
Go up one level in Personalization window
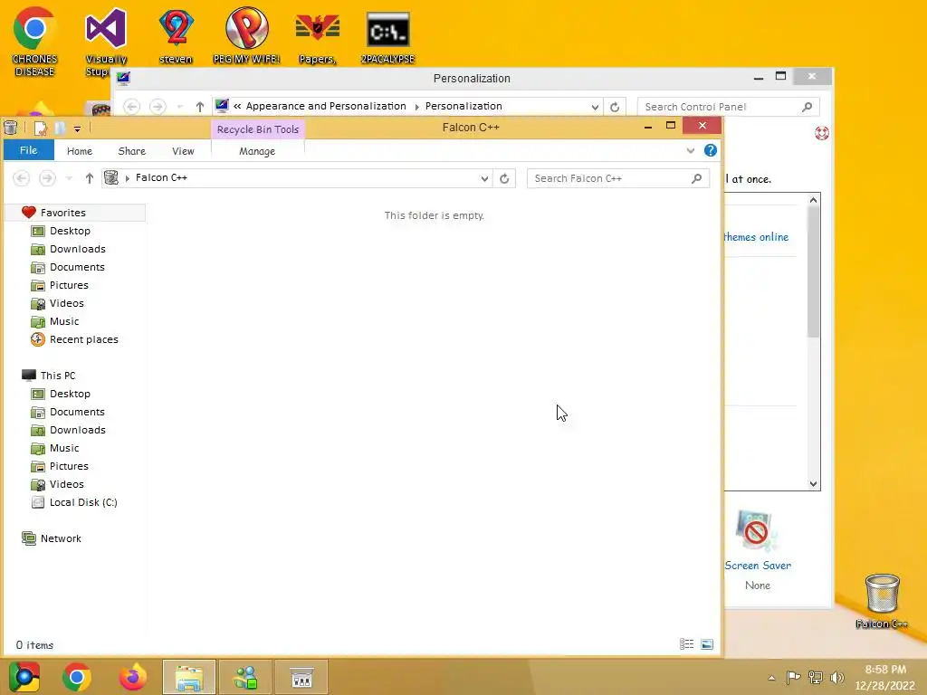point(200,107)
